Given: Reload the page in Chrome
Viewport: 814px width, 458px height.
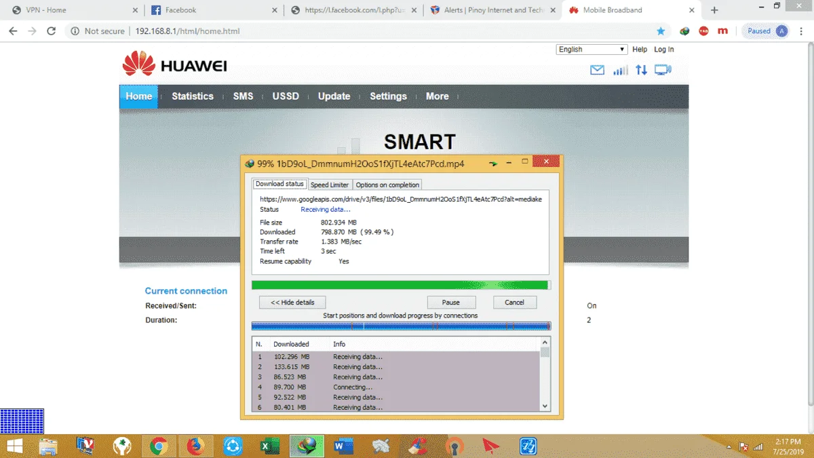Looking at the screenshot, I should click(x=51, y=31).
